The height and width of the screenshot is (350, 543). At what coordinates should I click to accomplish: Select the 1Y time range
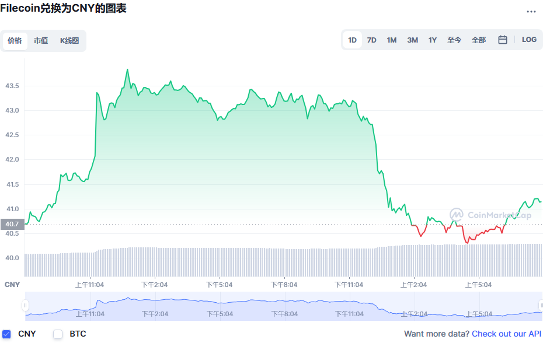[x=432, y=40]
